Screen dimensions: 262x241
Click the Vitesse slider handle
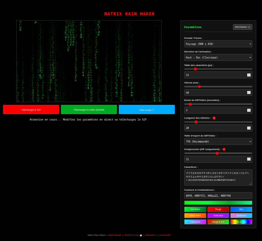pyautogui.click(x=199, y=87)
